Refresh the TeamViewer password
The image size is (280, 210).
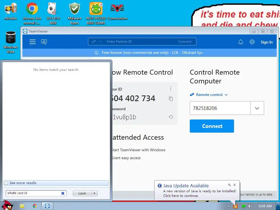click(171, 117)
